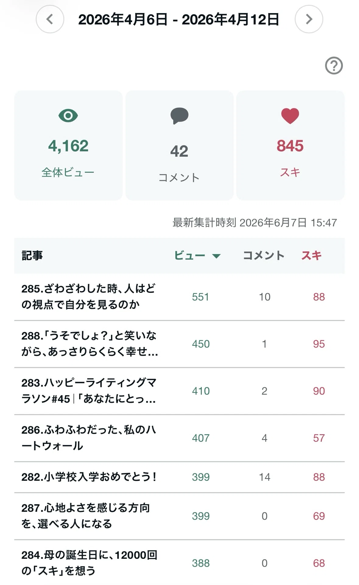
Task: Open article 286.ふわふわだった、私のハートウォール
Action: tap(89, 438)
